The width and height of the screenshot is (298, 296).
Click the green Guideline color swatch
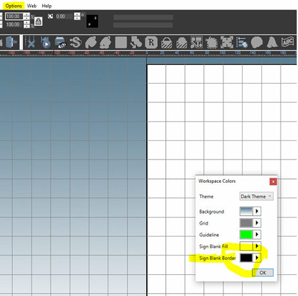246,234
